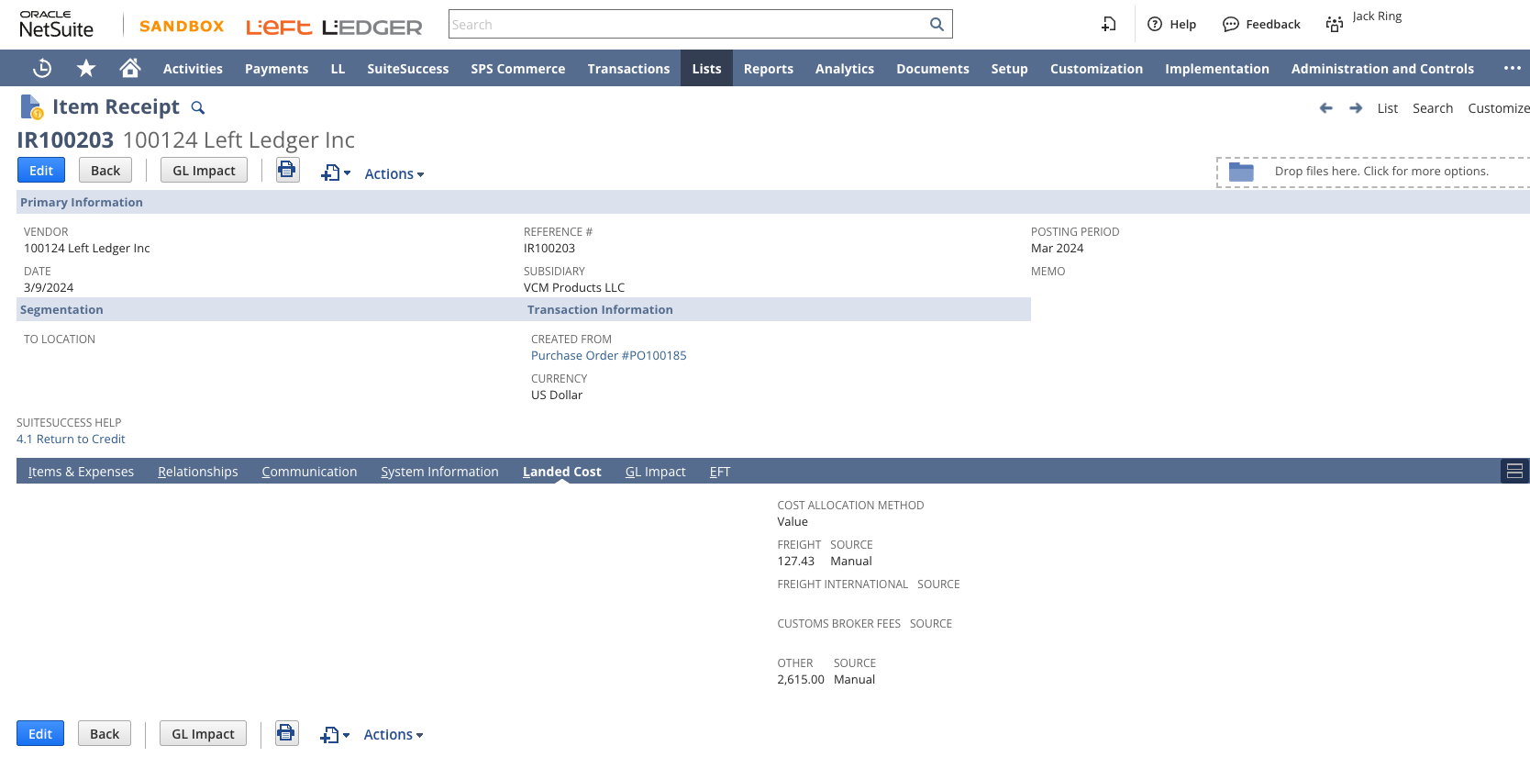Click the Search link at top right
This screenshot has width=1530, height=757.
point(1433,108)
